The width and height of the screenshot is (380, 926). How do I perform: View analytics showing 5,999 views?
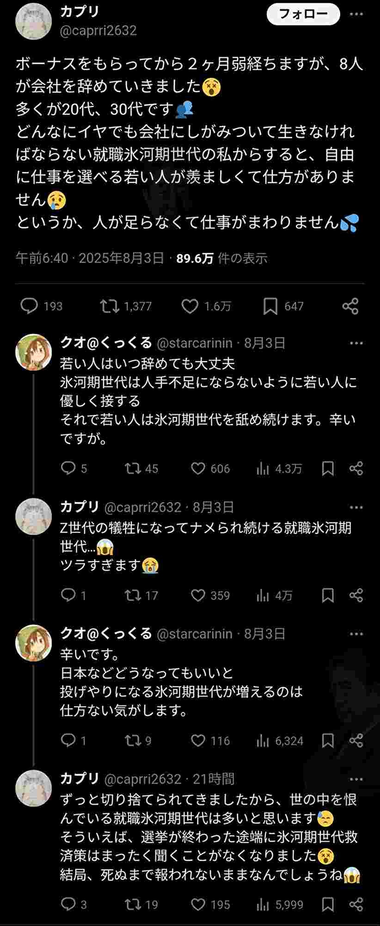263,904
